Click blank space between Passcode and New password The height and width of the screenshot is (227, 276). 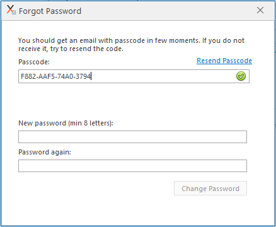(132, 101)
